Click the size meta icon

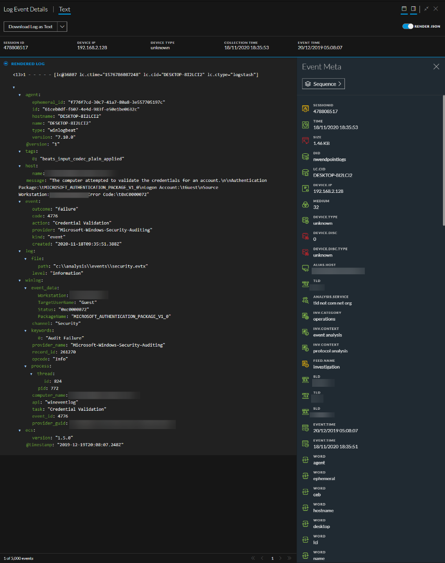[x=305, y=140]
